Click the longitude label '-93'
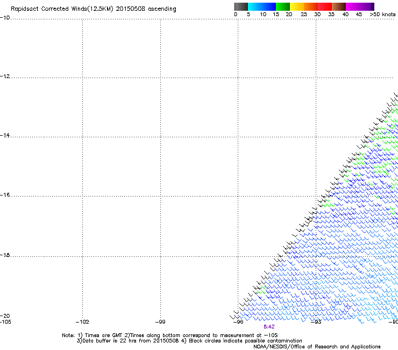This screenshot has width=398, height=350. pyautogui.click(x=316, y=322)
